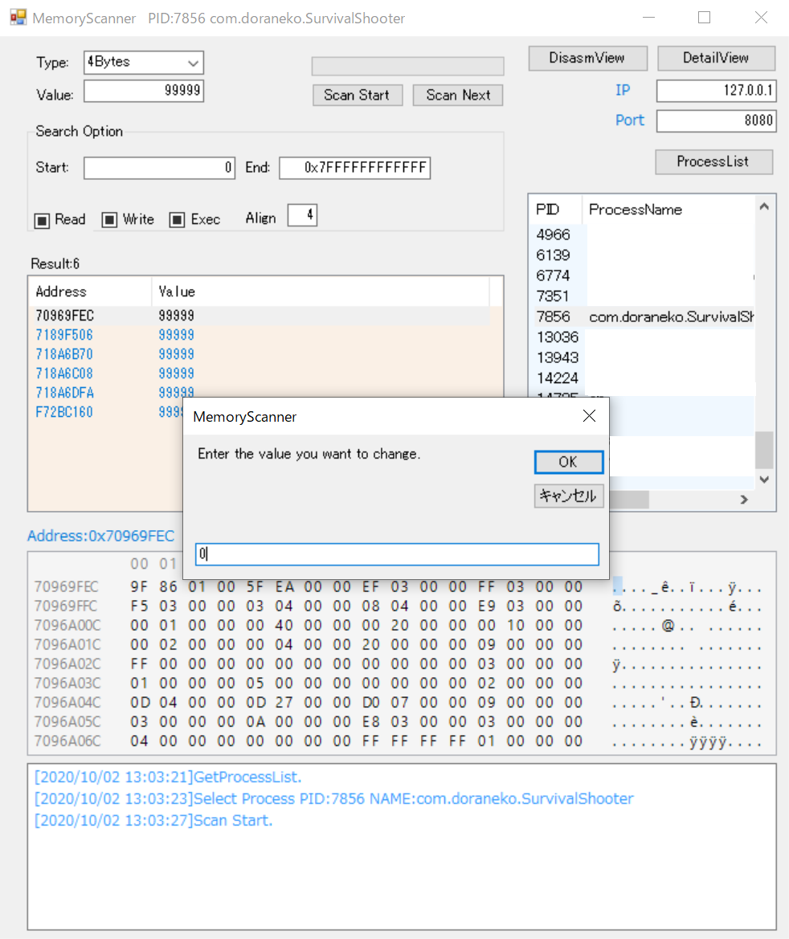Viewport: 789px width, 939px height.
Task: Click the Value field containing 99999
Action: [144, 91]
